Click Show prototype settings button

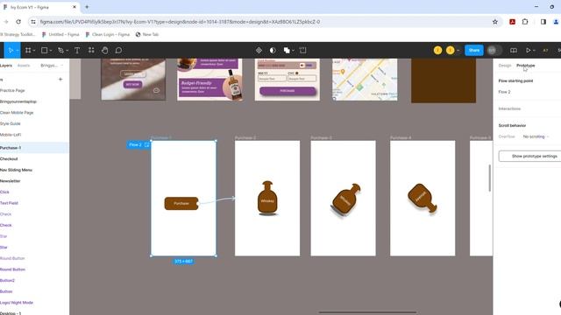(x=529, y=156)
